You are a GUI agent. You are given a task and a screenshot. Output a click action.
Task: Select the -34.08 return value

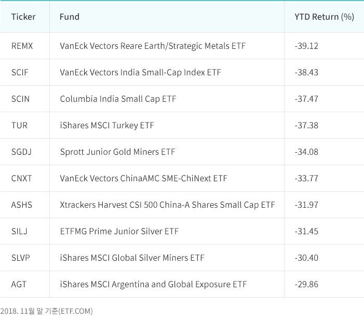(x=306, y=152)
